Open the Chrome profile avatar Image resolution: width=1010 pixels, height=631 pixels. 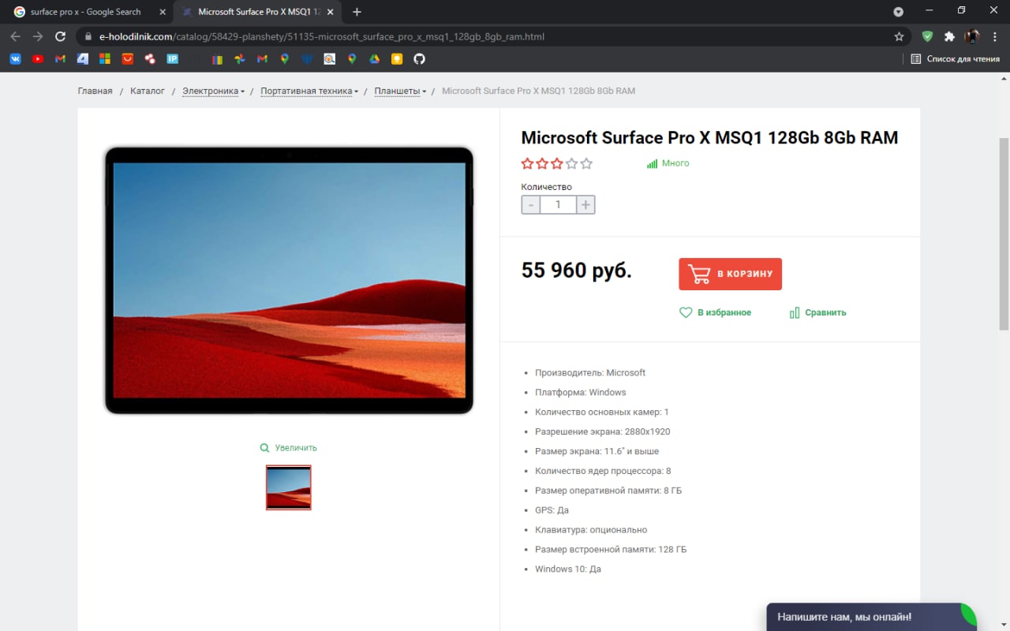[x=972, y=36]
